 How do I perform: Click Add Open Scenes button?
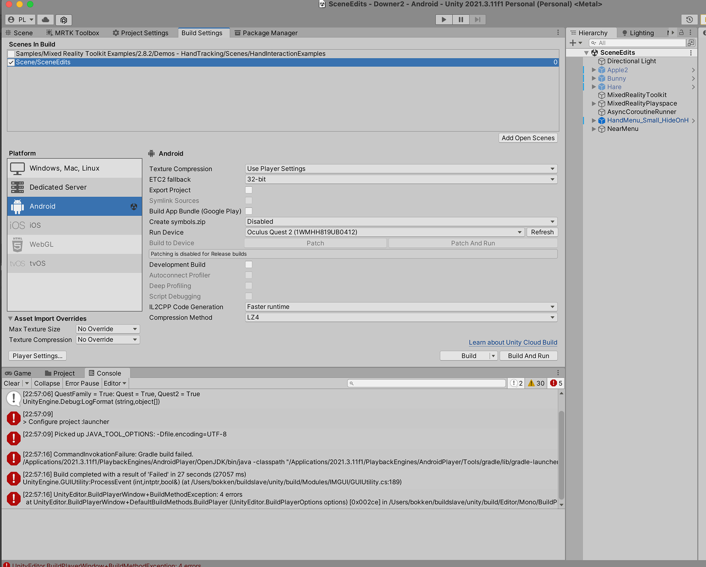click(x=528, y=138)
